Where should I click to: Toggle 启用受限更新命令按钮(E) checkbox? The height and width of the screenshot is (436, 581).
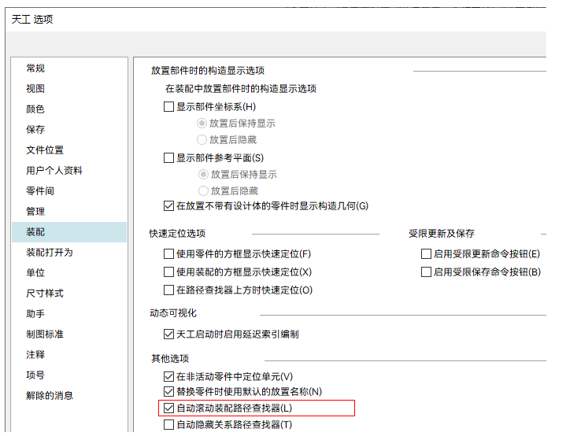point(426,254)
